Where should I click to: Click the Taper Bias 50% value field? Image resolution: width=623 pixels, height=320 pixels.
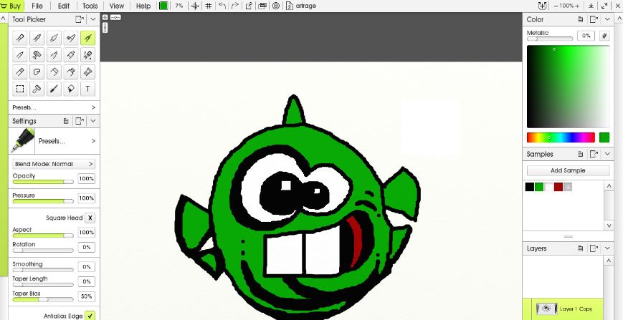86,296
